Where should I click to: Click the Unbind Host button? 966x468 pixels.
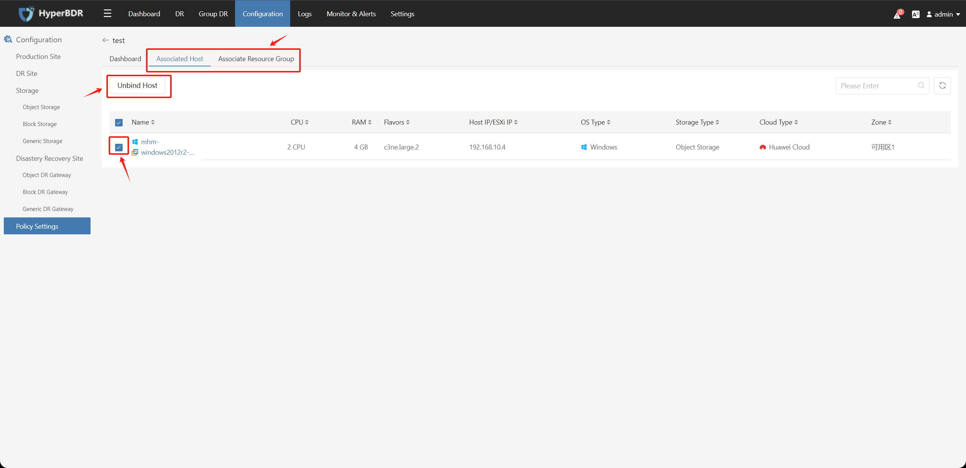click(137, 85)
